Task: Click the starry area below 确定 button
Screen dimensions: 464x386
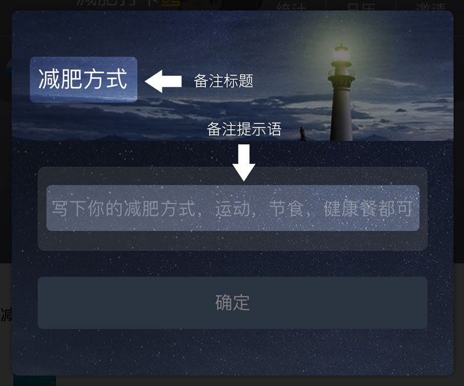Action: [x=233, y=352]
